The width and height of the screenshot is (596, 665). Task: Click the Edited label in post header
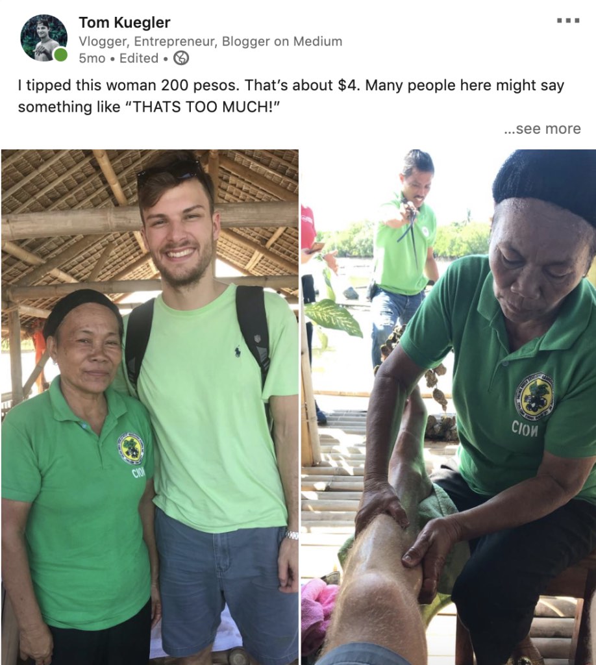139,58
